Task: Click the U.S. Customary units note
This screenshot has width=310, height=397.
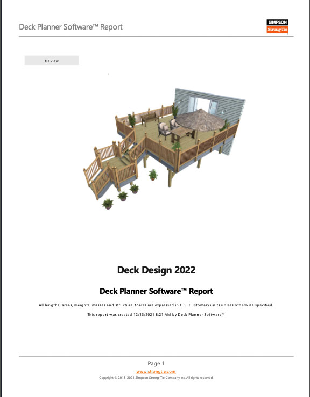Action: tap(156, 305)
